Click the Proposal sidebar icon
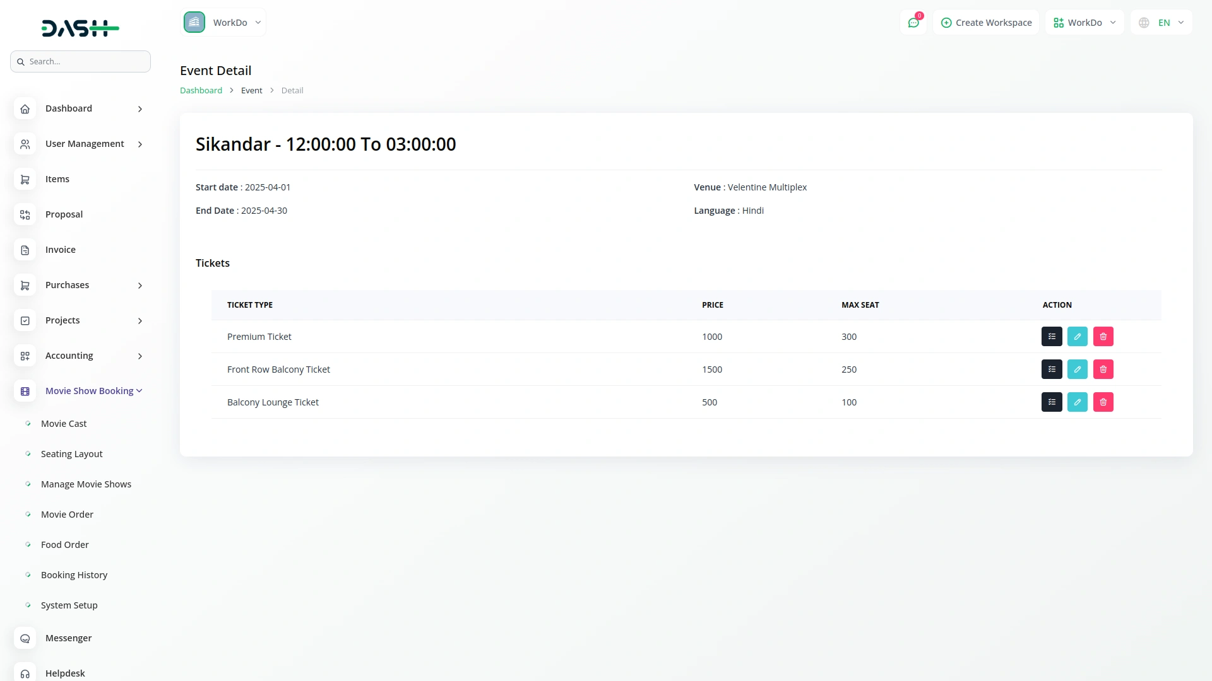This screenshot has width=1212, height=681. 25,214
